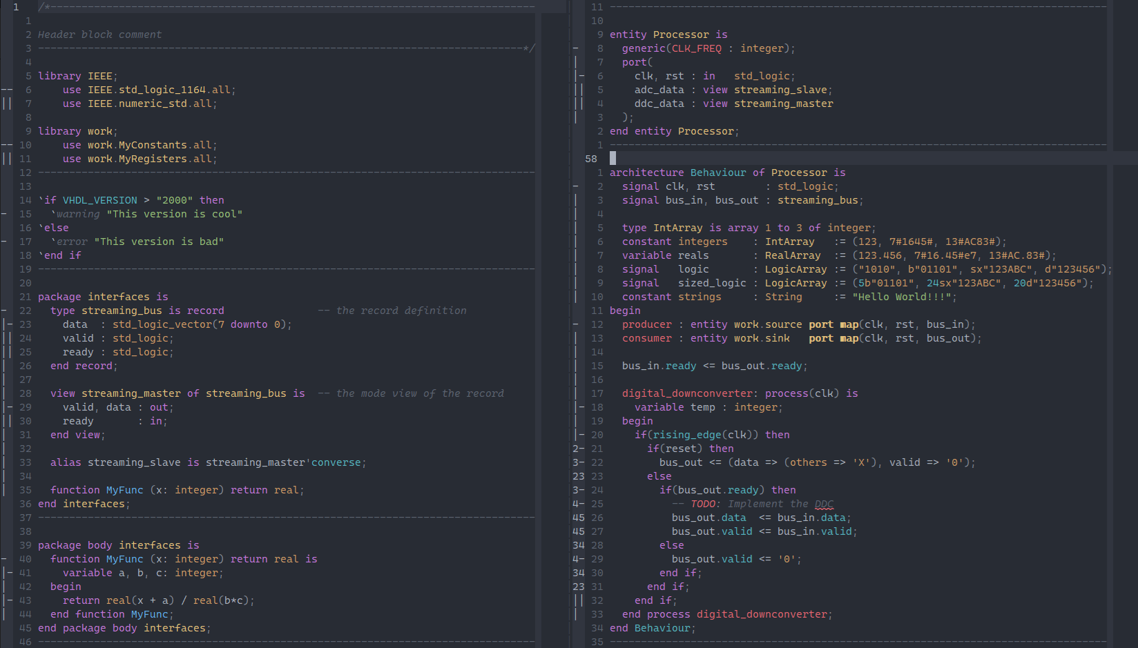Click 'variable a, b, c: integer' declaration
1138x648 pixels.
pyautogui.click(x=143, y=573)
